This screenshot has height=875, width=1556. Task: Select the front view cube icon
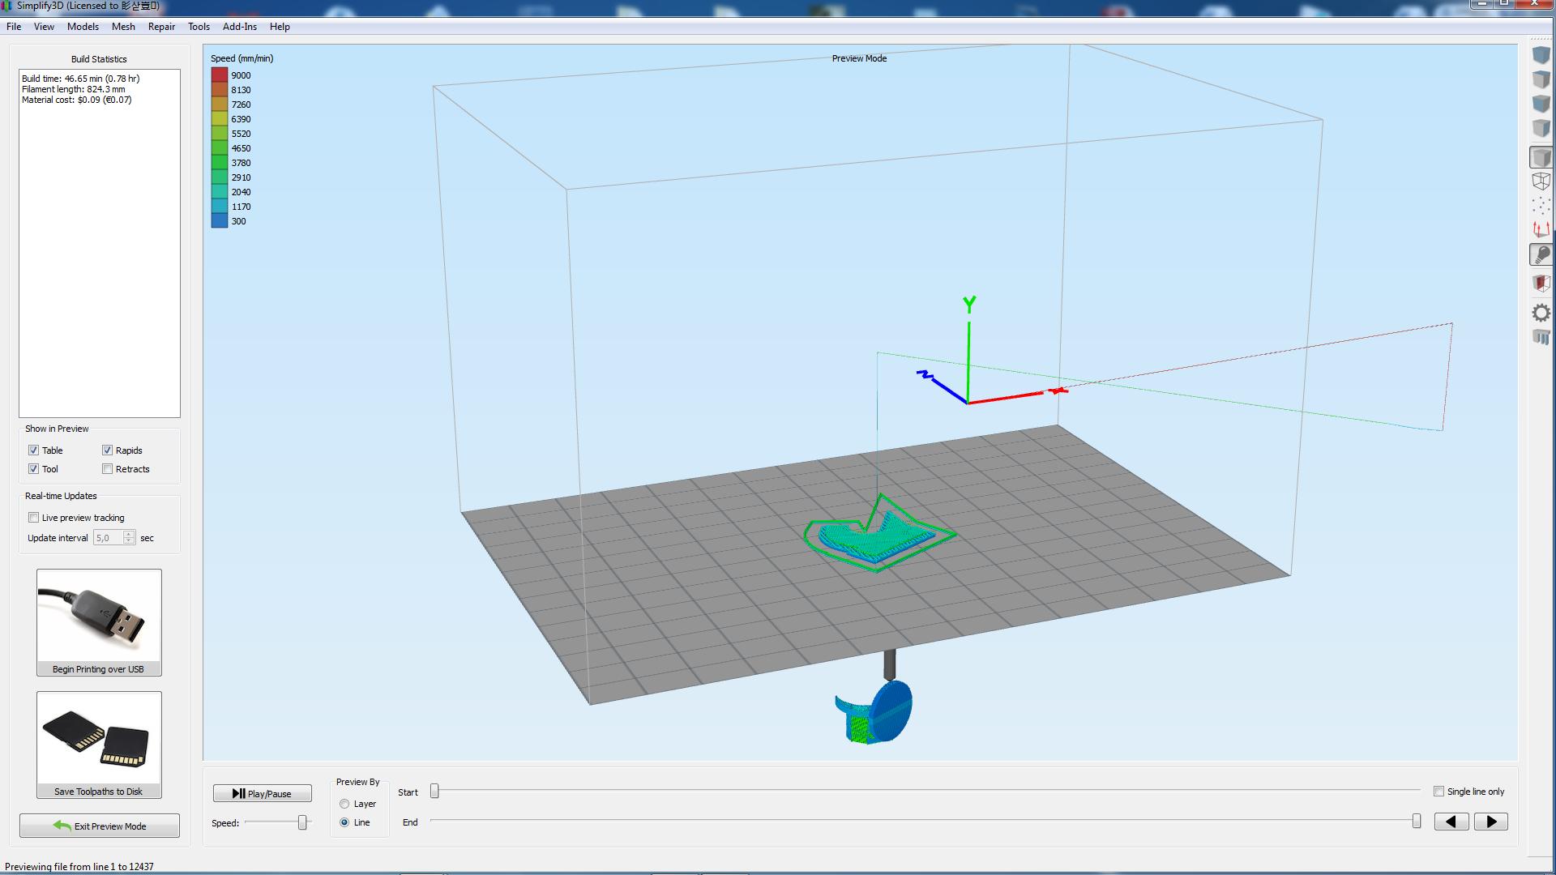click(x=1541, y=104)
